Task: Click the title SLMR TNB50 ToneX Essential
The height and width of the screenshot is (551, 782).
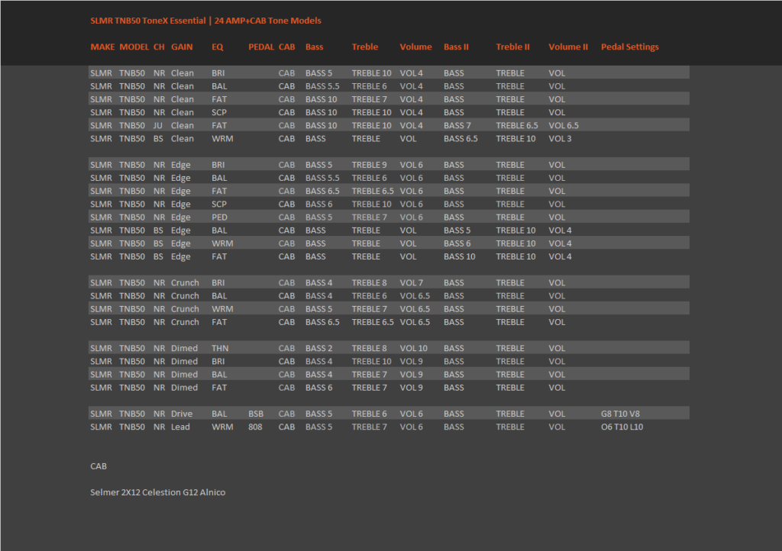Action: click(x=148, y=21)
